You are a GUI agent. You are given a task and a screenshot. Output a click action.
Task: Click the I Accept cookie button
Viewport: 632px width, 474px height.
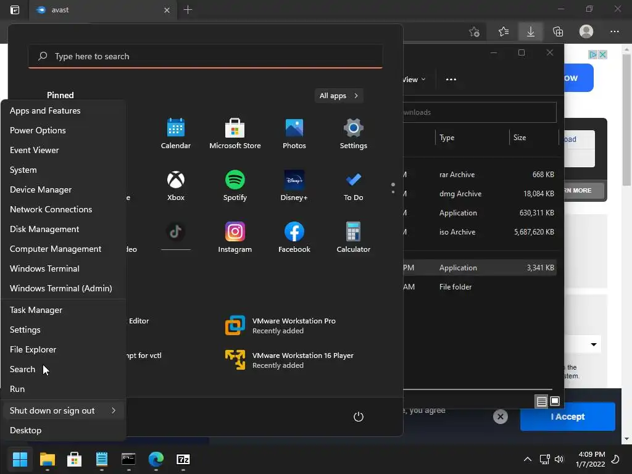(568, 417)
